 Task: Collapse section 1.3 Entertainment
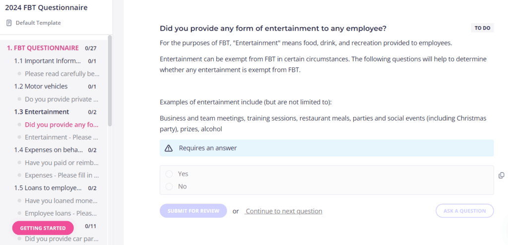(x=42, y=112)
